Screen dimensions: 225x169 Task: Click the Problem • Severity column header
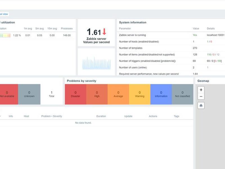(52, 116)
